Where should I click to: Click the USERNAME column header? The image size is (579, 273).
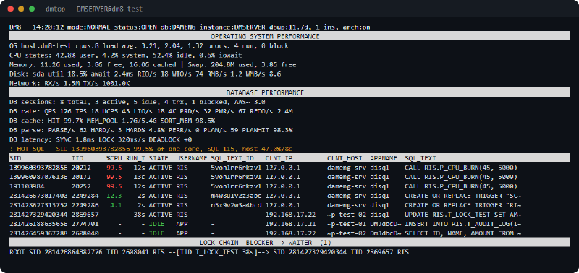tap(191, 158)
